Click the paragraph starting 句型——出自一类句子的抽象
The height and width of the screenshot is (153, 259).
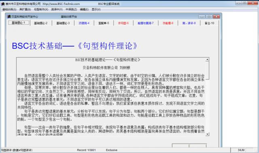(111, 131)
